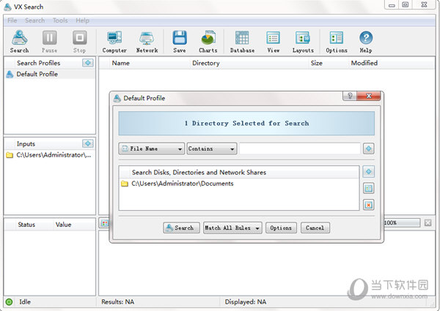
Task: Delete the selected search directory
Action: [368, 205]
